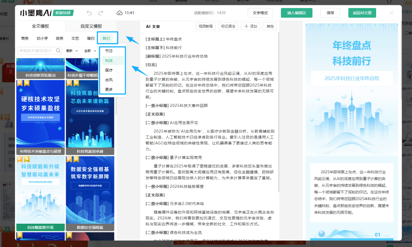Image resolution: width=412 pixels, height=247 pixels.
Task: Expand the 其它 category dropdown
Action: click(x=106, y=38)
